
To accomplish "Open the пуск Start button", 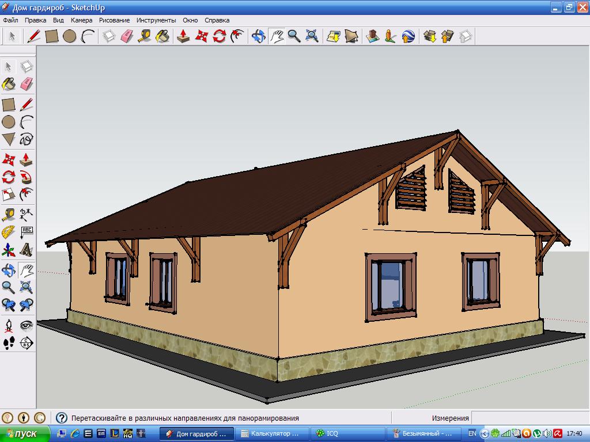I will pos(25,434).
